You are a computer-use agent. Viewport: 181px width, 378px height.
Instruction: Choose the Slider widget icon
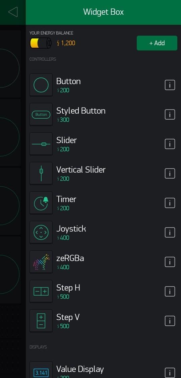(x=41, y=144)
